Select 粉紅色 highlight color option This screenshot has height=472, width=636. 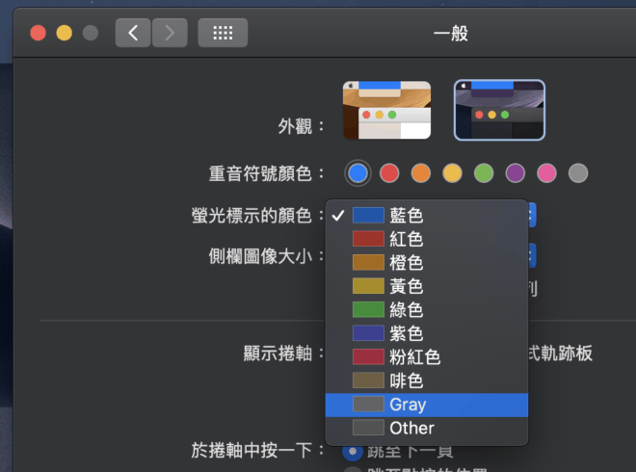point(427,357)
